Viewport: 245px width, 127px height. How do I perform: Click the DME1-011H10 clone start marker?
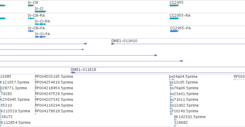(113, 44)
